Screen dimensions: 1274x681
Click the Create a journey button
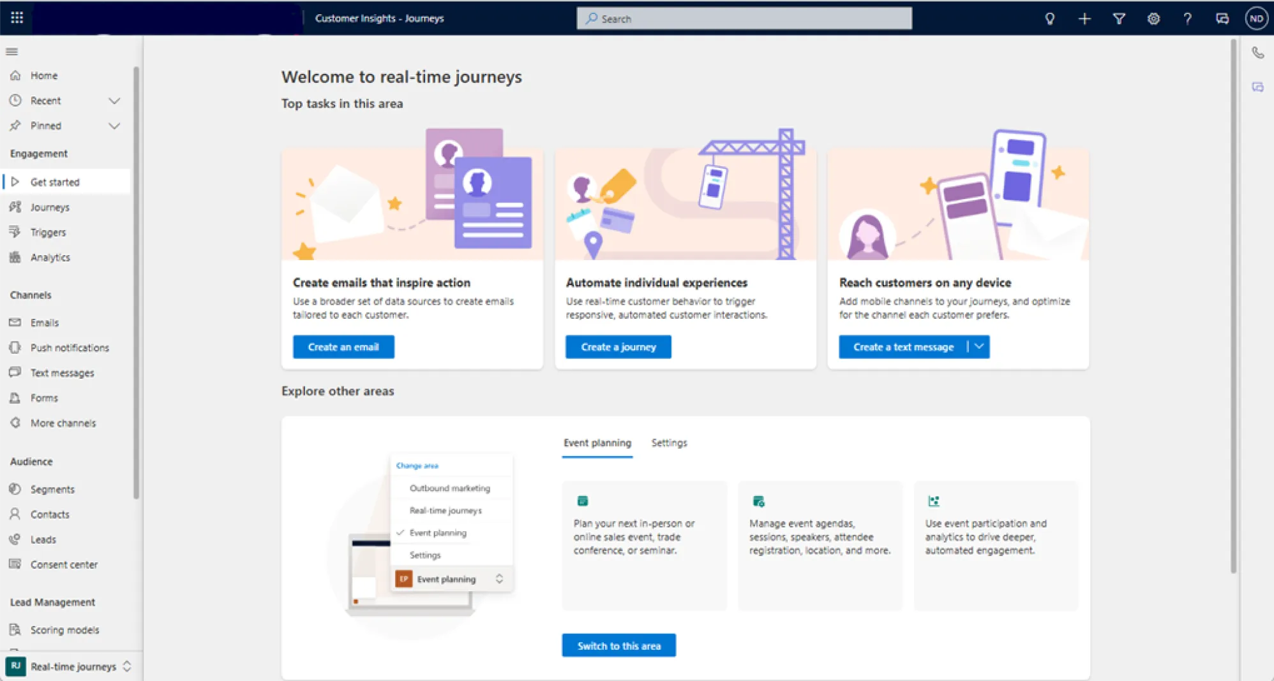(x=618, y=347)
